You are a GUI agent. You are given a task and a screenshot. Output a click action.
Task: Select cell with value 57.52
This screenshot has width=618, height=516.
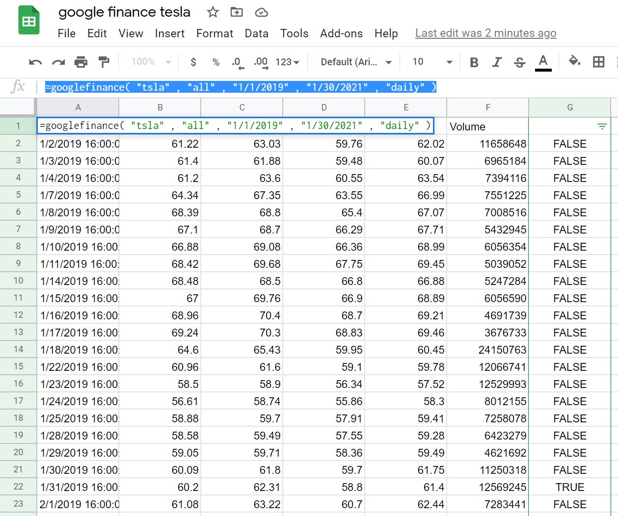(x=406, y=384)
